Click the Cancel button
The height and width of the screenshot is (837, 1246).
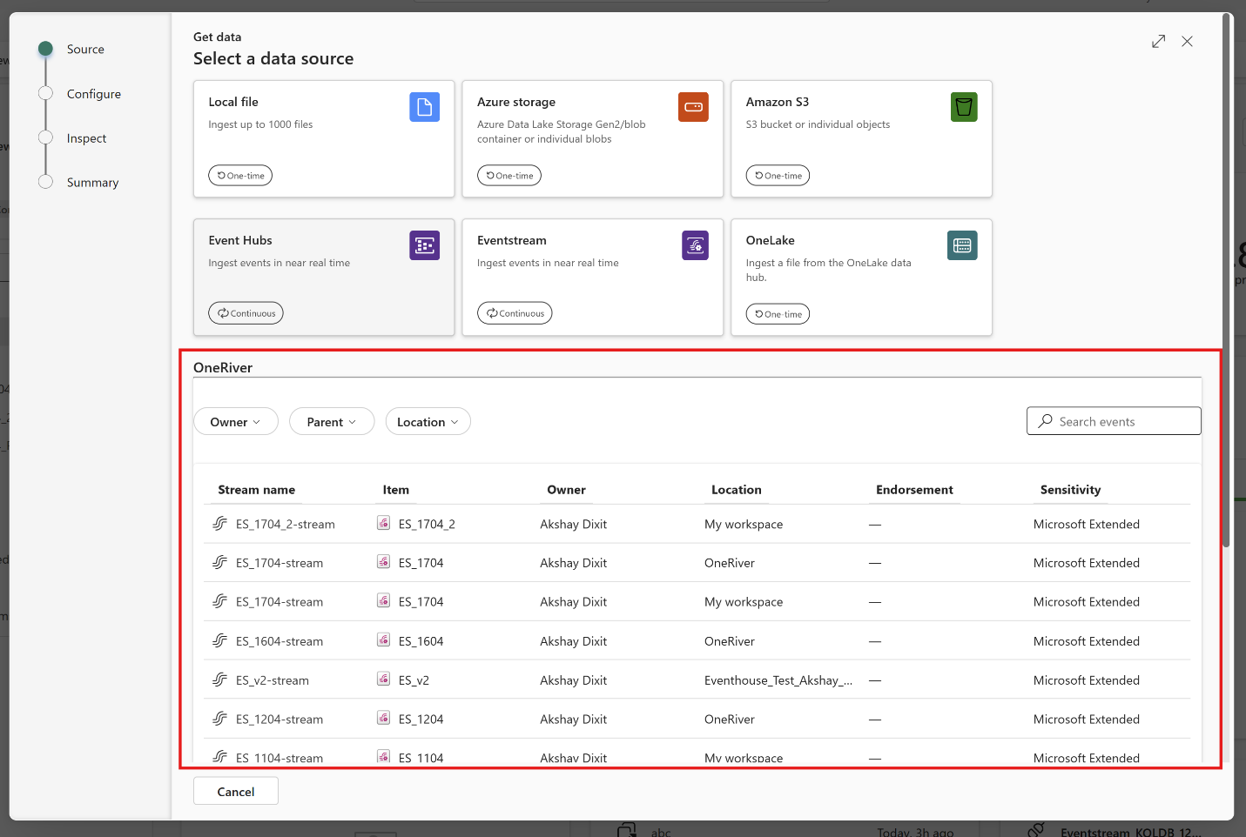pos(236,792)
